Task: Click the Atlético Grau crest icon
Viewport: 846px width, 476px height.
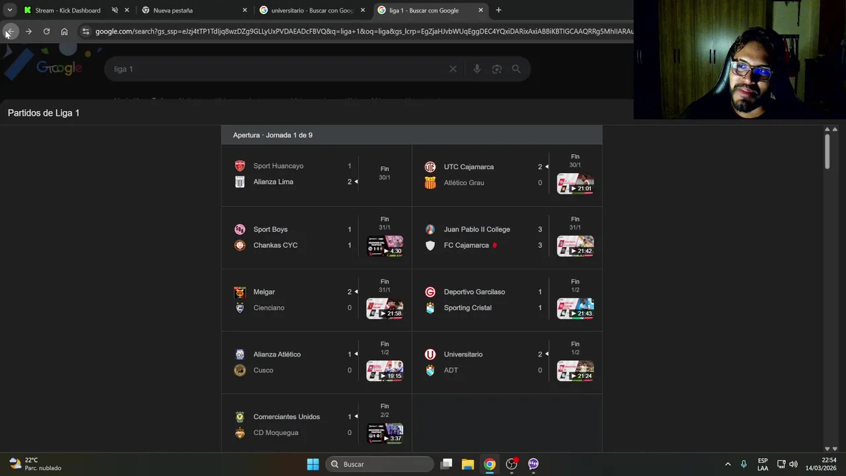Action: [x=430, y=182]
